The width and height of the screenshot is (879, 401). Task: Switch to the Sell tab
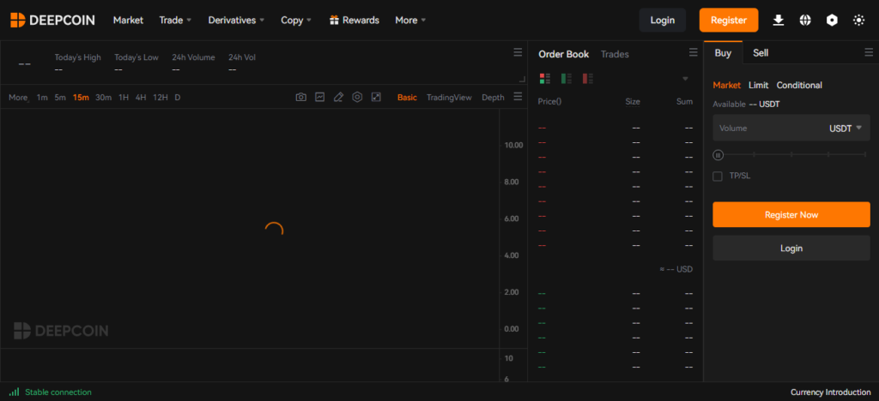coord(761,53)
